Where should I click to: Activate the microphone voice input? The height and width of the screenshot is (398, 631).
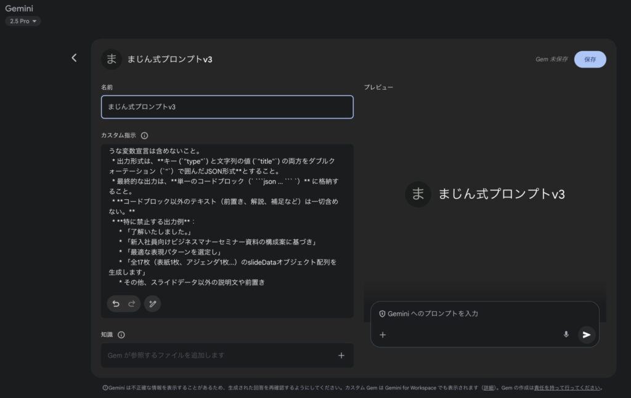point(566,335)
